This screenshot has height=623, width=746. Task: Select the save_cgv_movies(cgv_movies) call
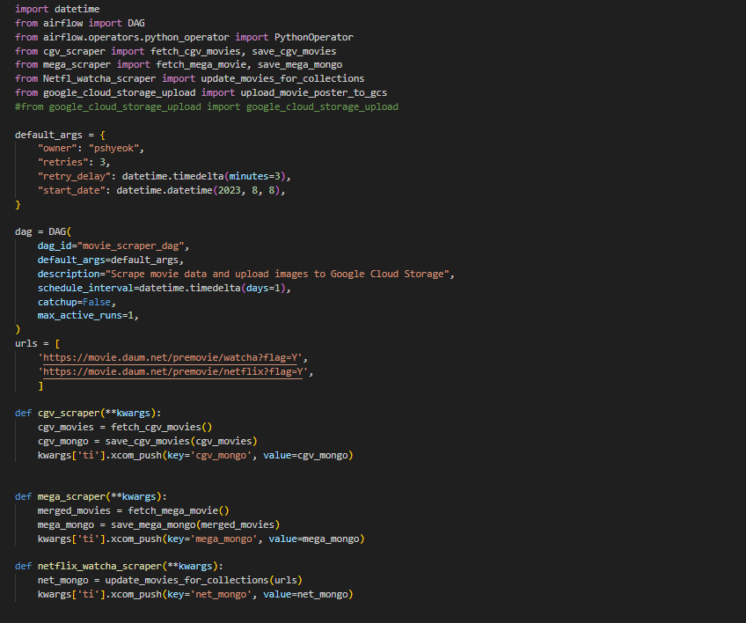181,441
